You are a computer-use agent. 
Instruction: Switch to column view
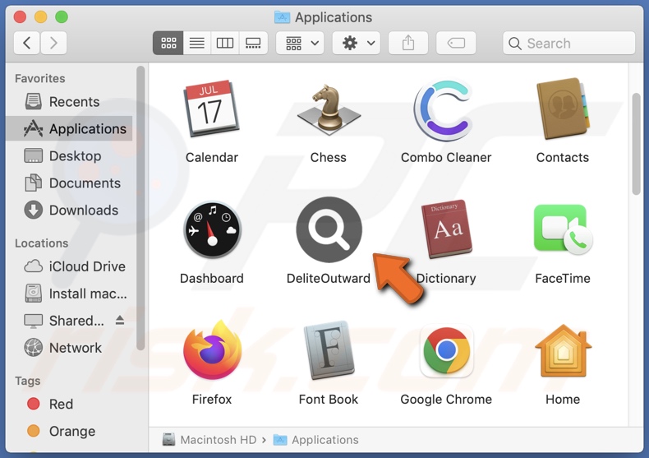[x=225, y=43]
